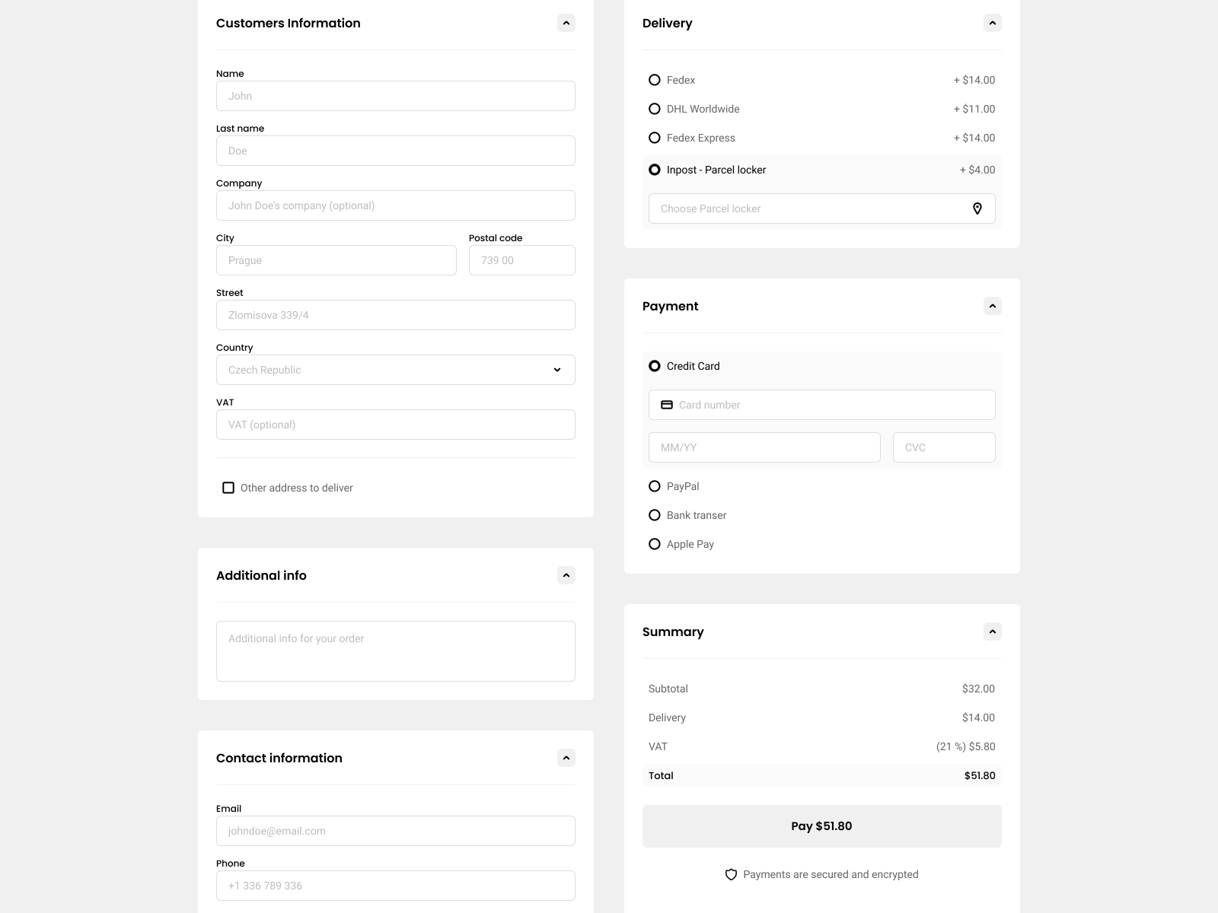Select DHL Worldwide delivery option

[655, 108]
